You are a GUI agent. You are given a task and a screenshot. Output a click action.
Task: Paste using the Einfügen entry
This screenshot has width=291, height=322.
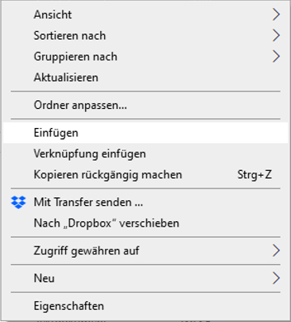click(145, 133)
